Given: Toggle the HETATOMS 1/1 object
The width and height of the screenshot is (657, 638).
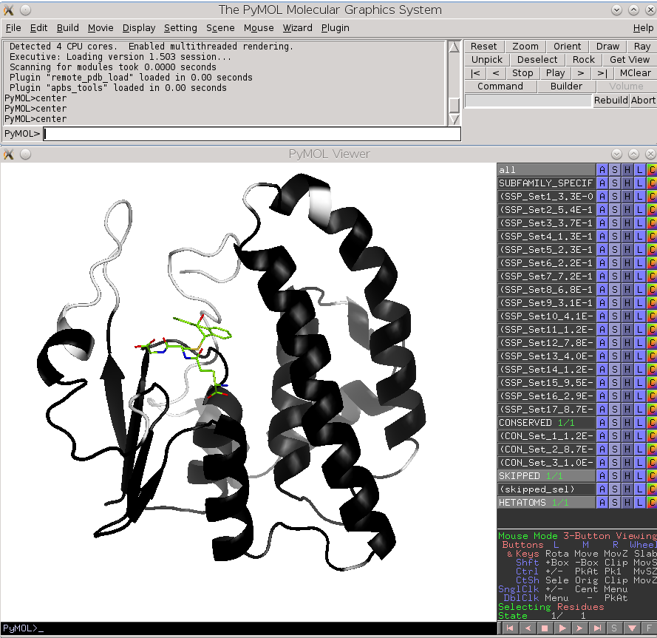Looking at the screenshot, I should [x=546, y=502].
